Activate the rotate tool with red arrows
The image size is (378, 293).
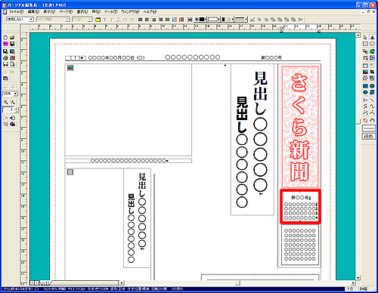pos(365,121)
